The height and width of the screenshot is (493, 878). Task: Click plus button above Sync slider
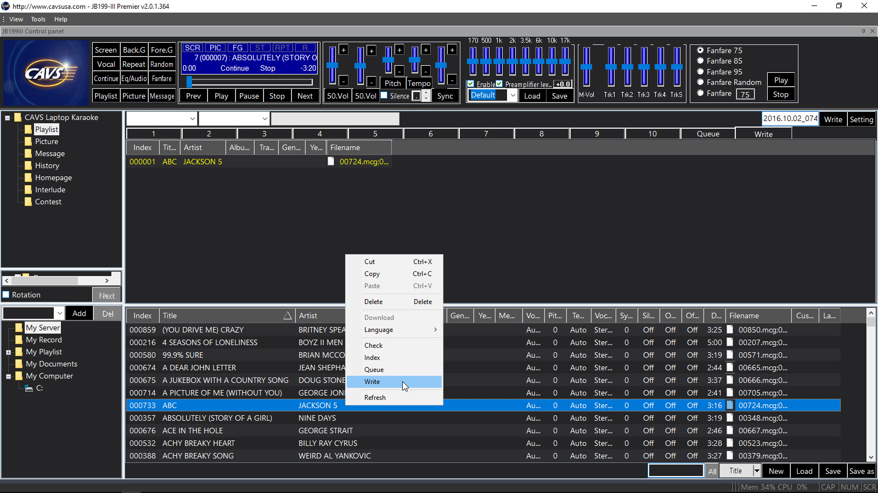pyautogui.click(x=452, y=50)
